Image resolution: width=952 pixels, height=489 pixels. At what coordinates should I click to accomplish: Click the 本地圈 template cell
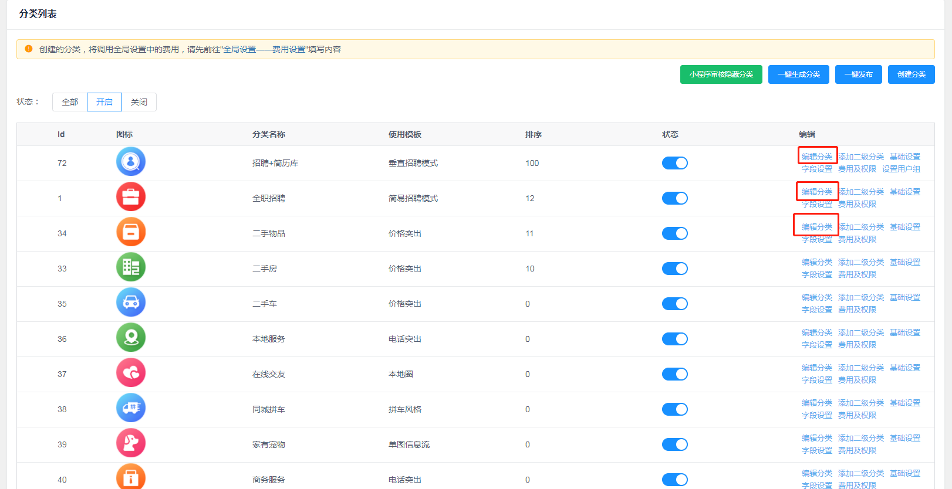pyautogui.click(x=401, y=374)
